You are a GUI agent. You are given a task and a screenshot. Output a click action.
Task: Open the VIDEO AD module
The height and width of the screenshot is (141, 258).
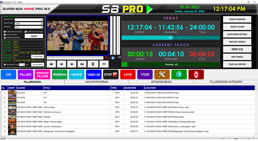pos(94,74)
